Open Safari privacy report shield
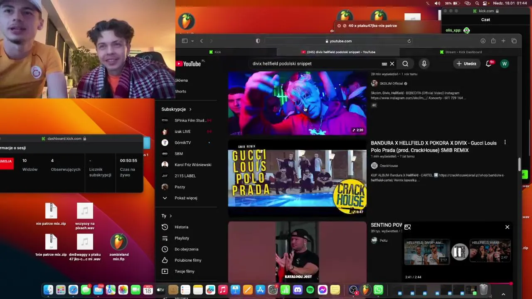532x299 pixels. coord(258,41)
